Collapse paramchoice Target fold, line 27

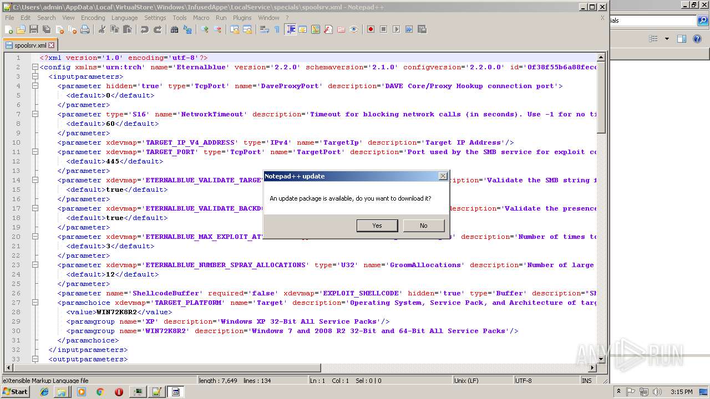[35, 303]
